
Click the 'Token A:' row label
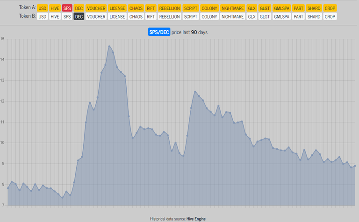tap(27, 7)
